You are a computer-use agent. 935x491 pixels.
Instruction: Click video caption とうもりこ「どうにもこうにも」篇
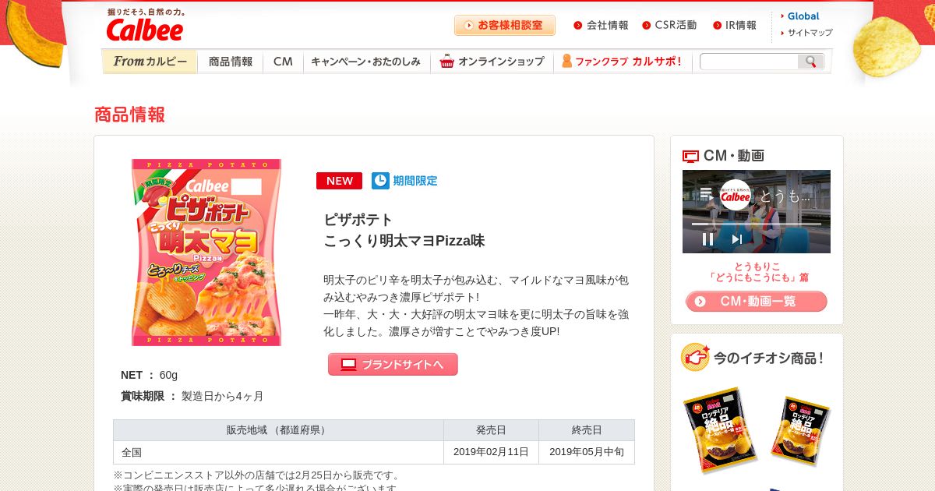(759, 271)
